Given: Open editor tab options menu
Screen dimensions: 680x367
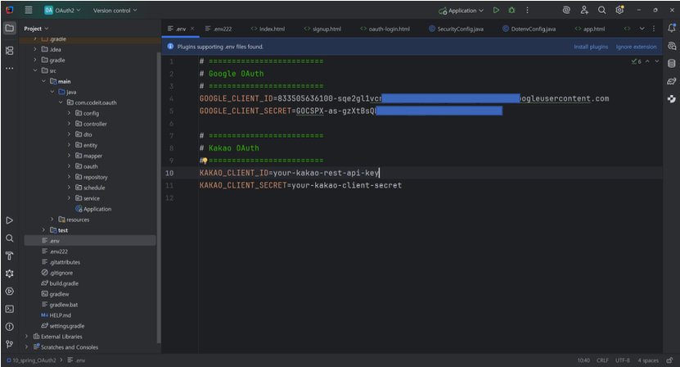Looking at the screenshot, I should (654, 29).
